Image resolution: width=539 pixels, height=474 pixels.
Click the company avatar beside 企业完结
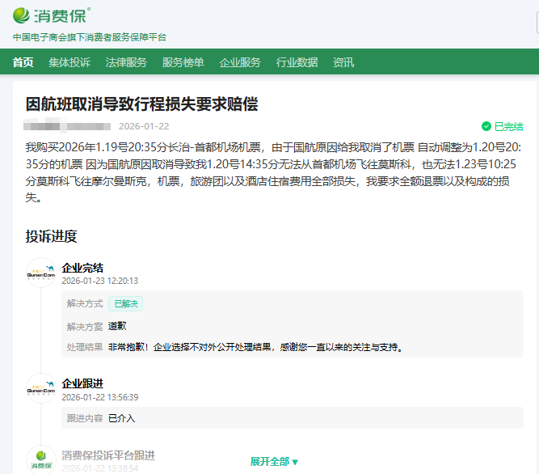(x=40, y=273)
